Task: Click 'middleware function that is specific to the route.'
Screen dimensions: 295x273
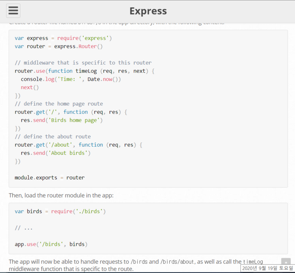Action: click(71, 269)
